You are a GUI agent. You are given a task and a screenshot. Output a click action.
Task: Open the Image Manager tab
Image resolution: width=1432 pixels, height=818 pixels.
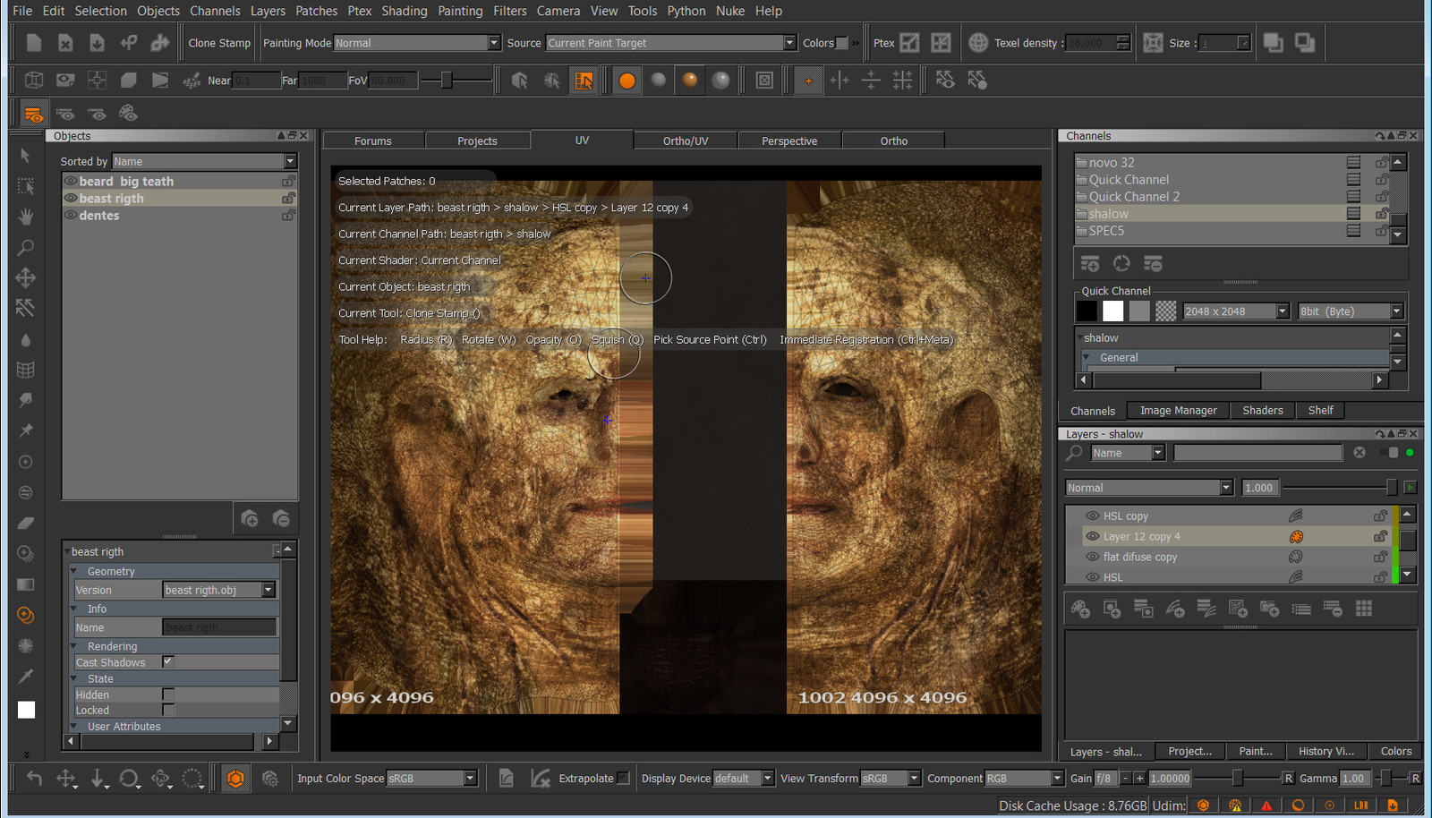coord(1178,411)
